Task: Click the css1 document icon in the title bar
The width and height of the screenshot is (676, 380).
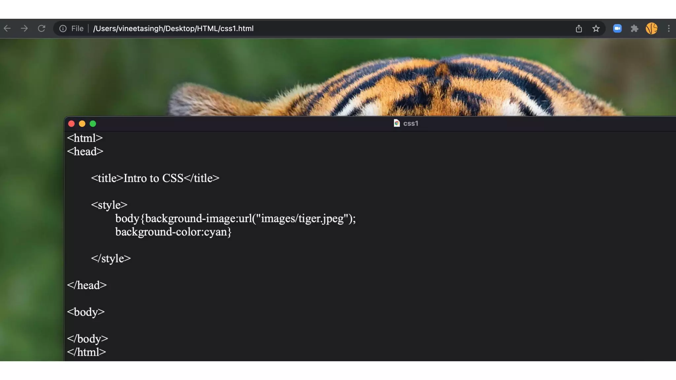Action: (x=397, y=123)
